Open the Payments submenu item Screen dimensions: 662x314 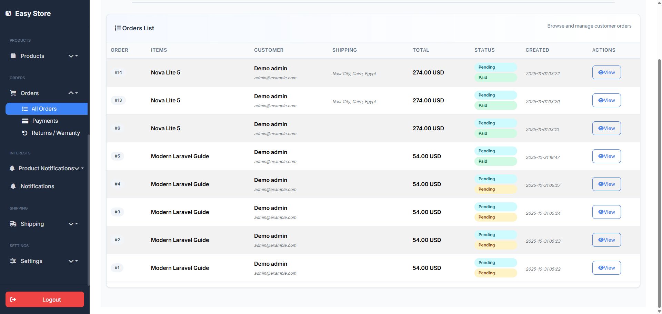[45, 121]
